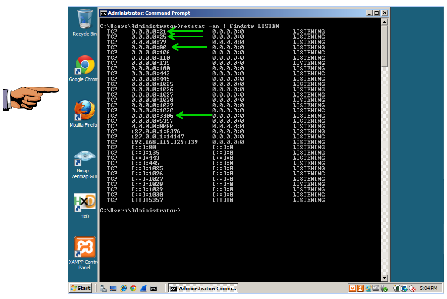Open Server Manager from the quick launch
This screenshot has width=447, height=299.
point(103,288)
